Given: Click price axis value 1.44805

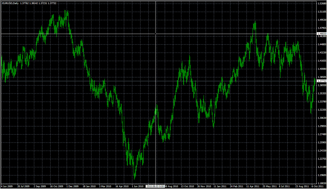Looking at the screenshot, I should pos(322,44).
